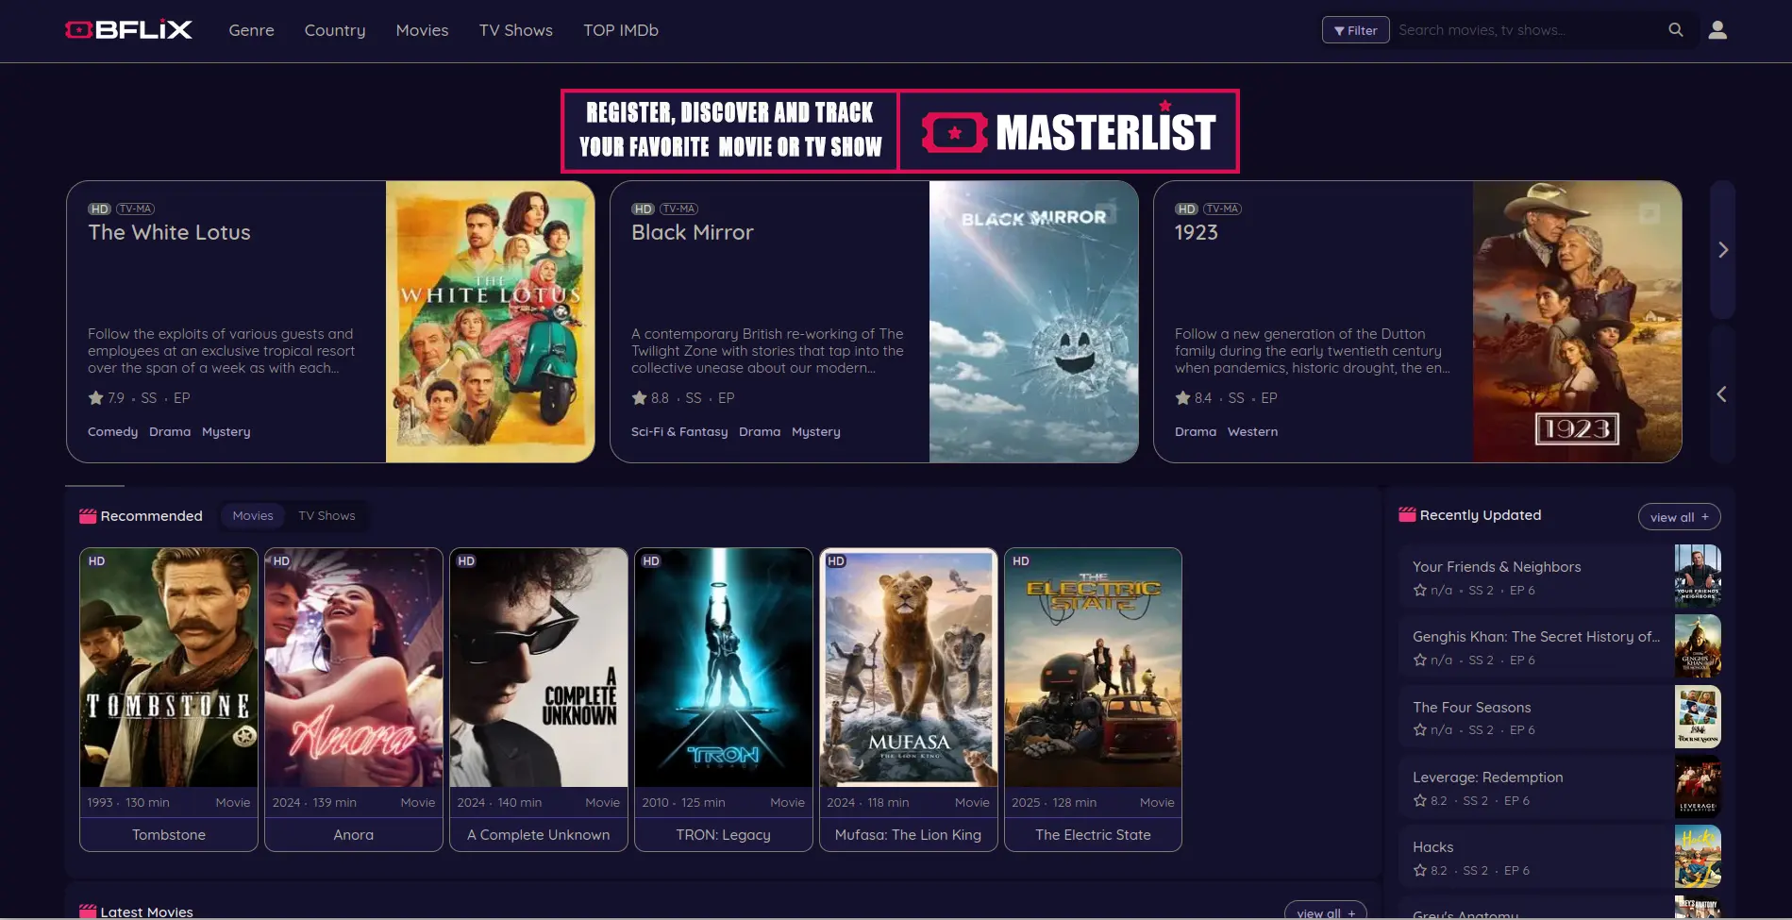Click the Comedy genre on White Lotus
Screen dimensions: 1792x920
[112, 432]
